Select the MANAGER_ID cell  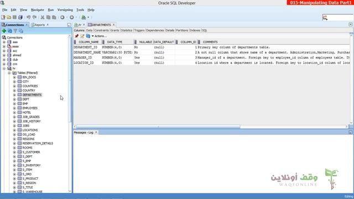tap(87, 57)
